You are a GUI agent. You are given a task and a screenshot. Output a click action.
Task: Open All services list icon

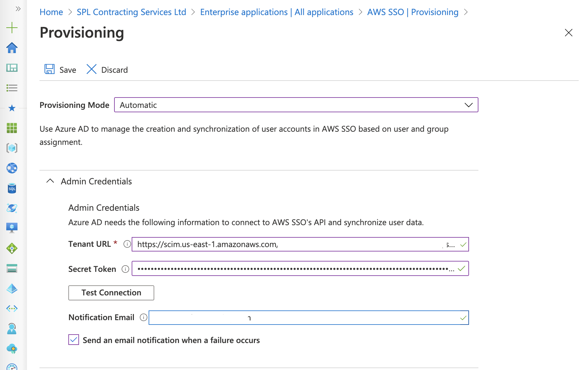click(x=12, y=88)
